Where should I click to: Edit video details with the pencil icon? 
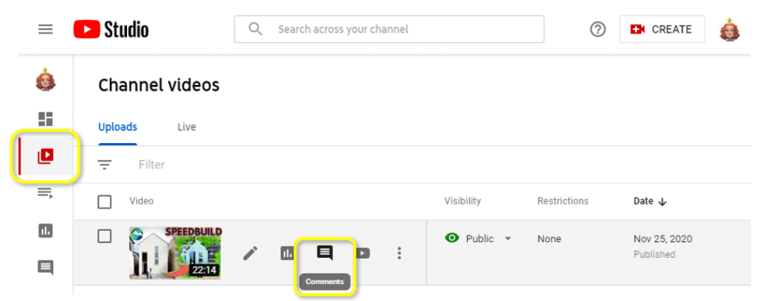point(250,253)
